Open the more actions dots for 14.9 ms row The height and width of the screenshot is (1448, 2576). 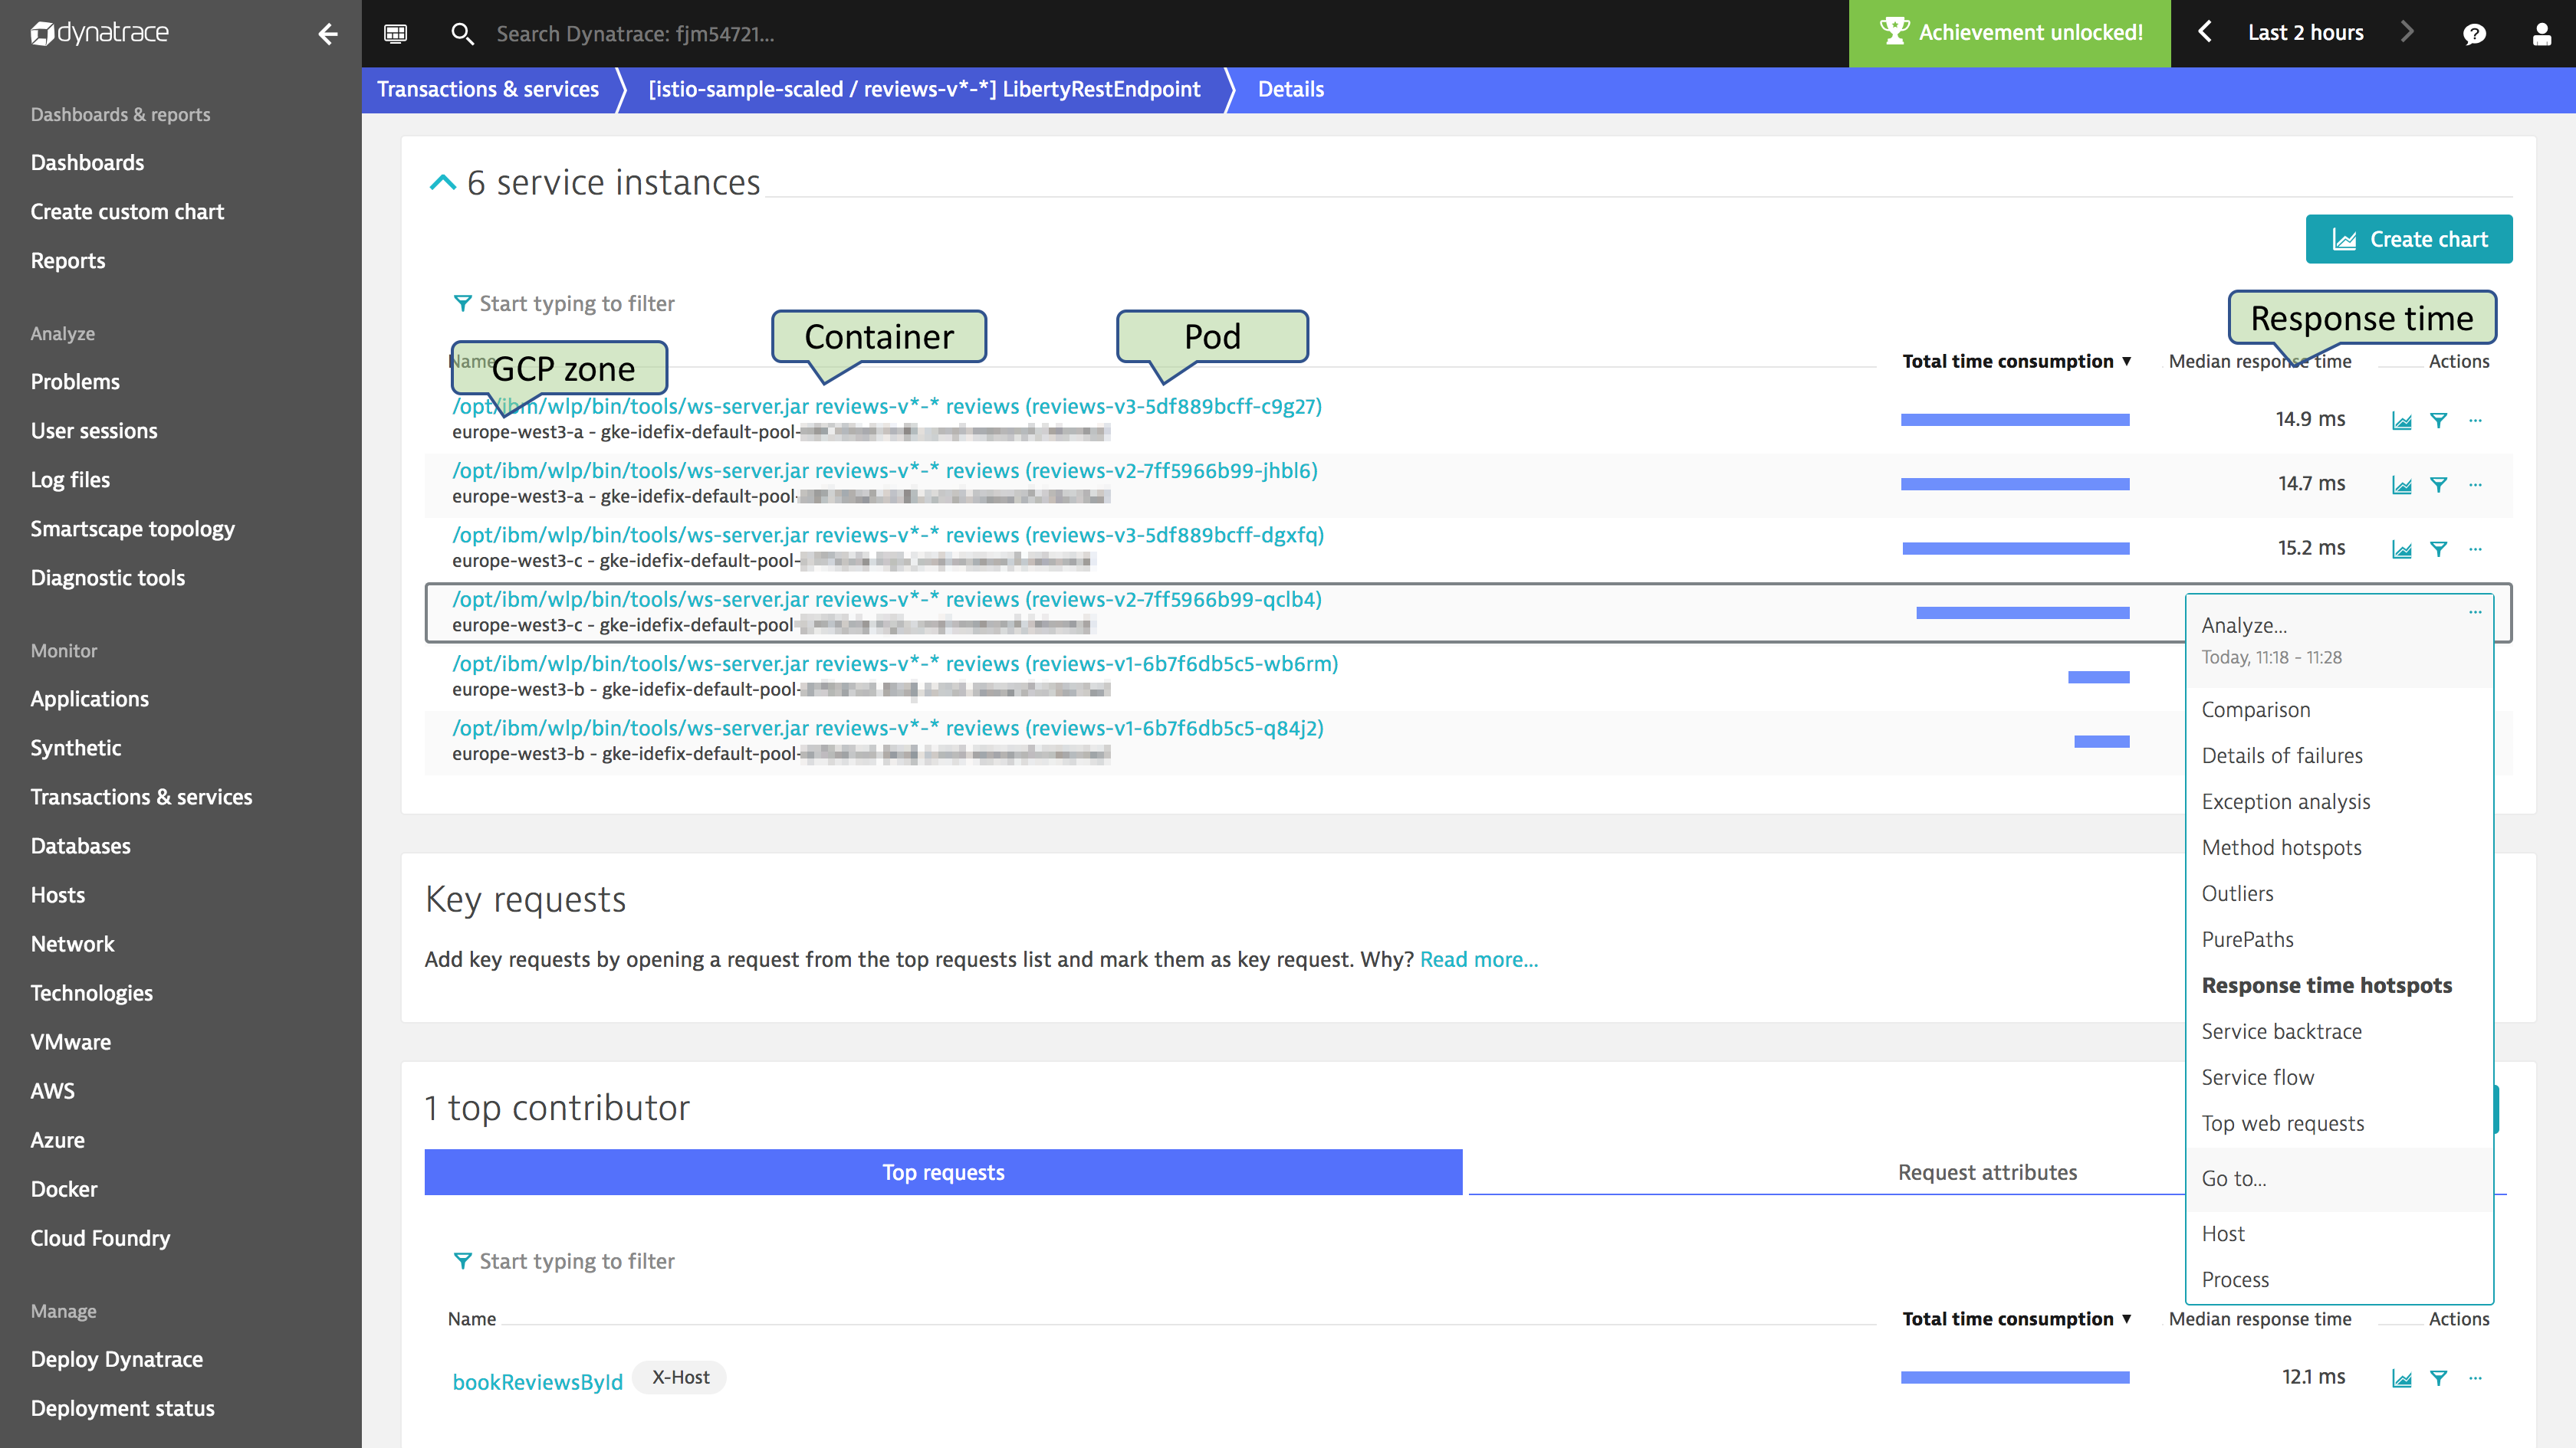(2475, 420)
